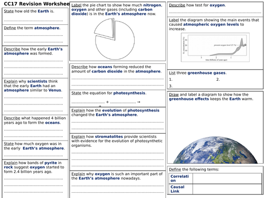Image resolution: width=265 pixels, height=198 pixels.
Task: Click 'Describe how test for oxygen' prompt
Action: pos(197,5)
